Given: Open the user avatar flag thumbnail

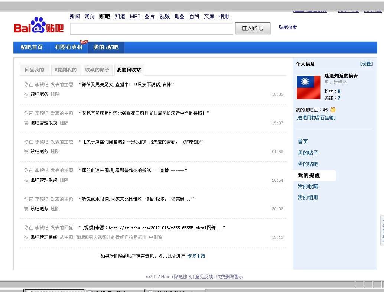Looking at the screenshot, I should point(308,87).
